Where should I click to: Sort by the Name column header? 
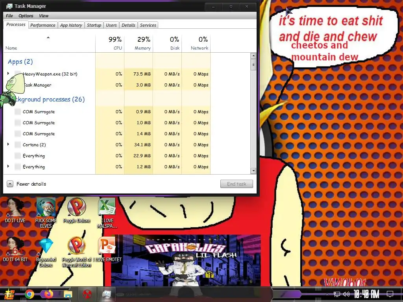(49, 43)
